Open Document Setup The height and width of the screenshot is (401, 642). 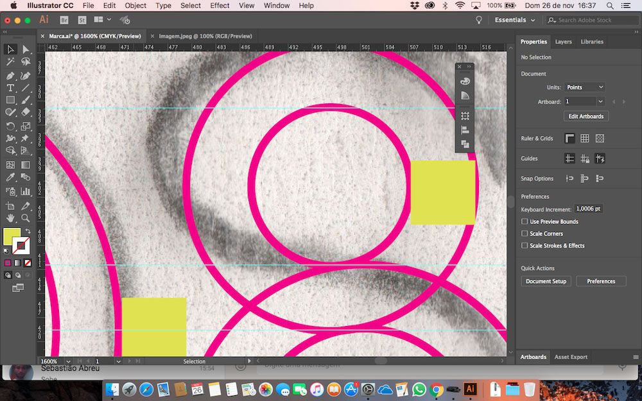(546, 281)
